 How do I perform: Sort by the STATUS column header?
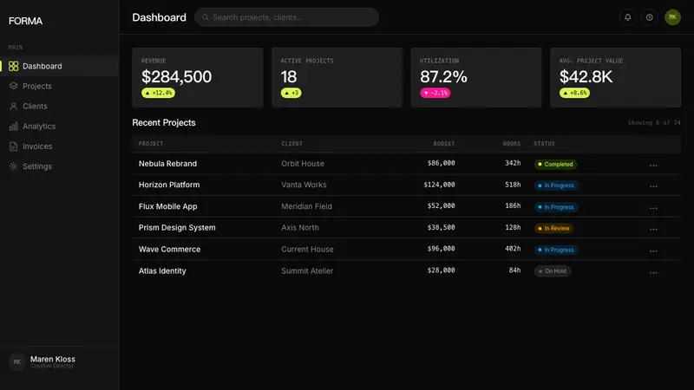pos(544,144)
